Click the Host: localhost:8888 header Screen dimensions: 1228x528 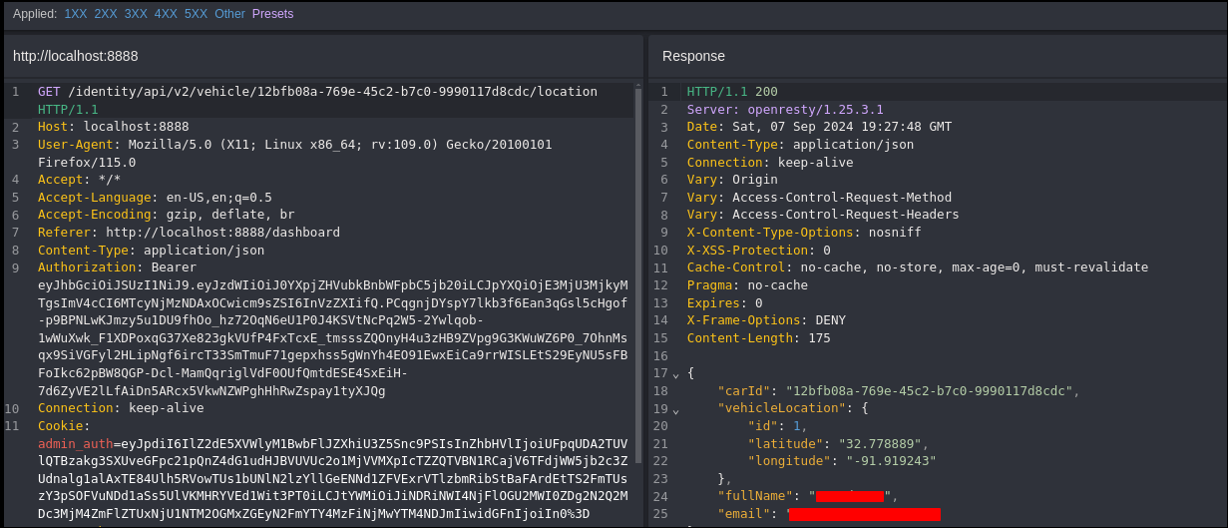(x=113, y=127)
